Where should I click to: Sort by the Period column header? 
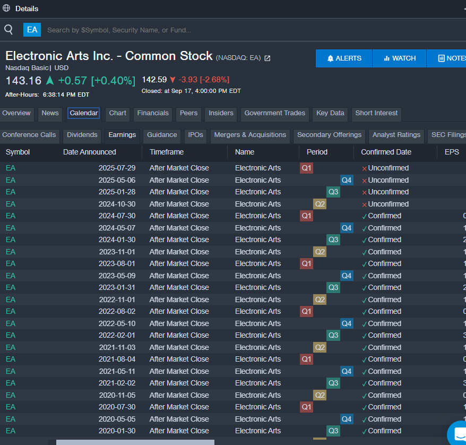tap(317, 152)
